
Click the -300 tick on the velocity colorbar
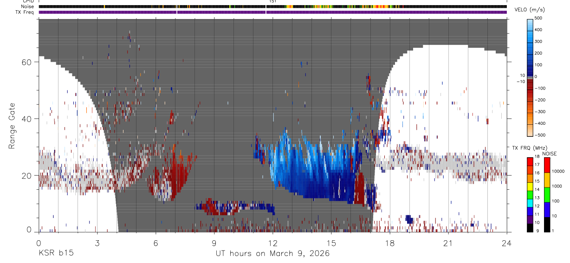[x=540, y=112]
